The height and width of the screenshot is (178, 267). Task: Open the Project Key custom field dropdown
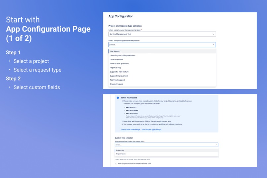(x=166, y=145)
